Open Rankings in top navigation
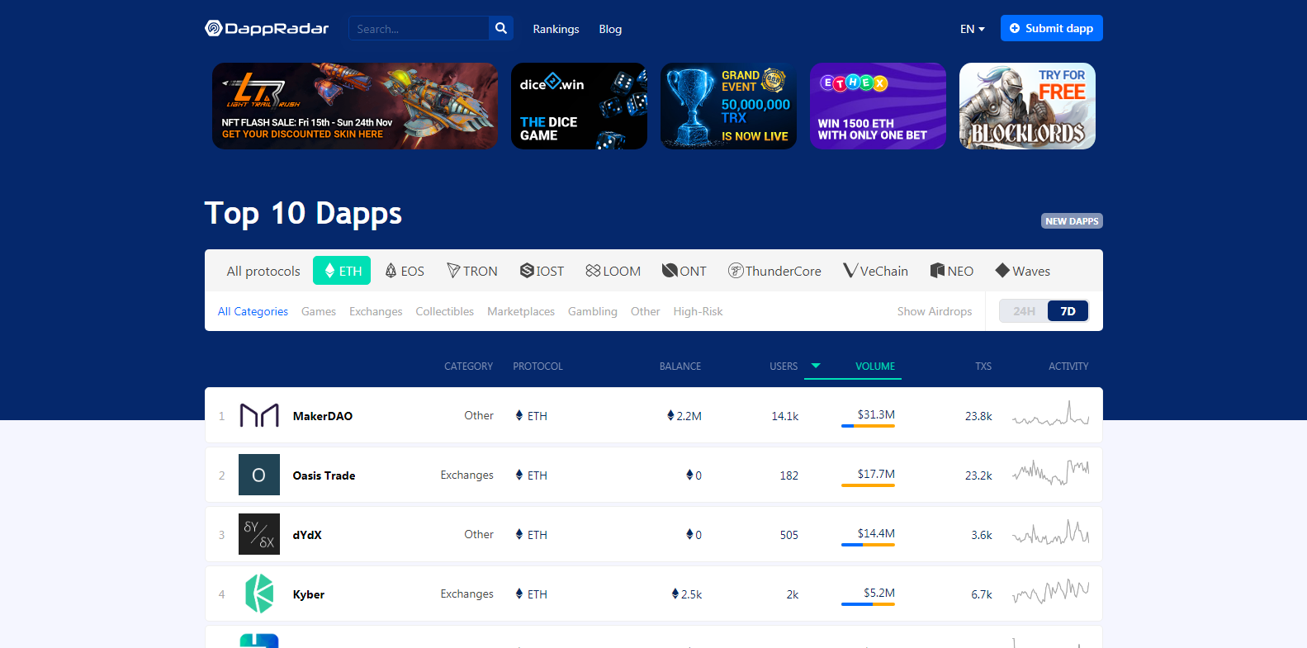The height and width of the screenshot is (648, 1307). 556,29
